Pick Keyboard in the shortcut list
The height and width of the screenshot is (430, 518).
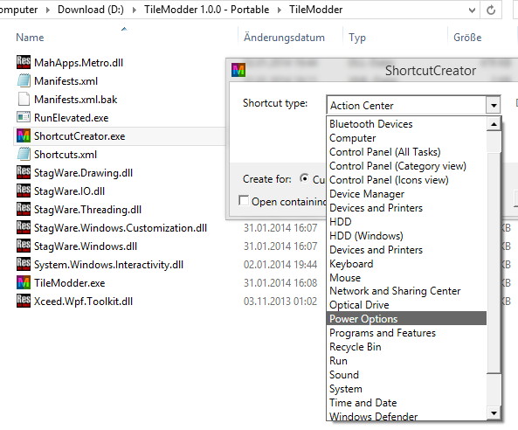[x=406, y=264]
